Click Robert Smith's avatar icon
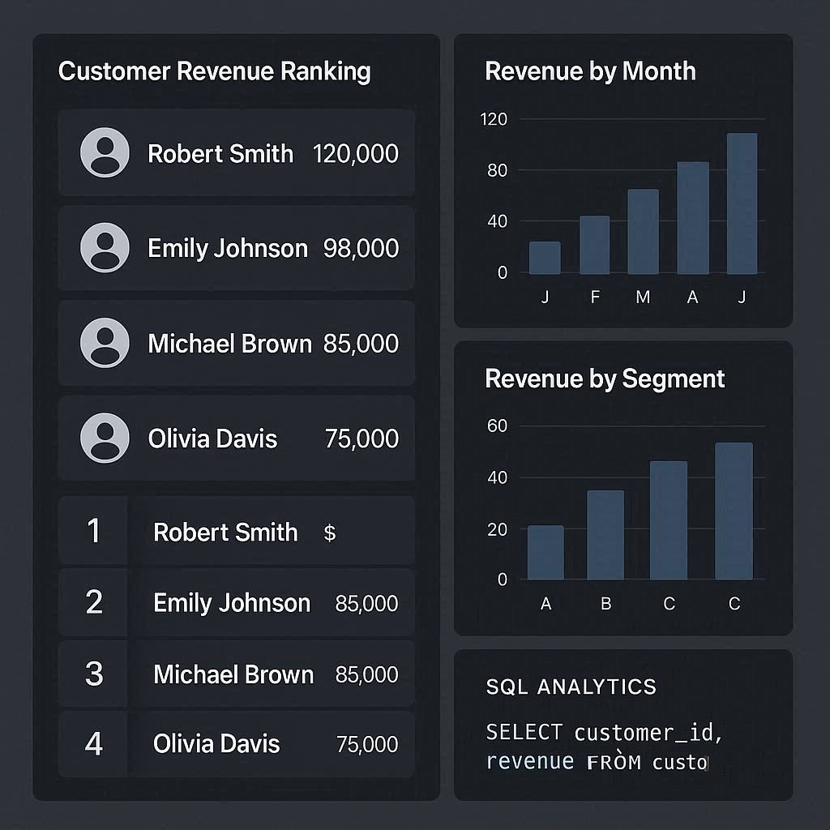The image size is (830, 830). point(105,152)
